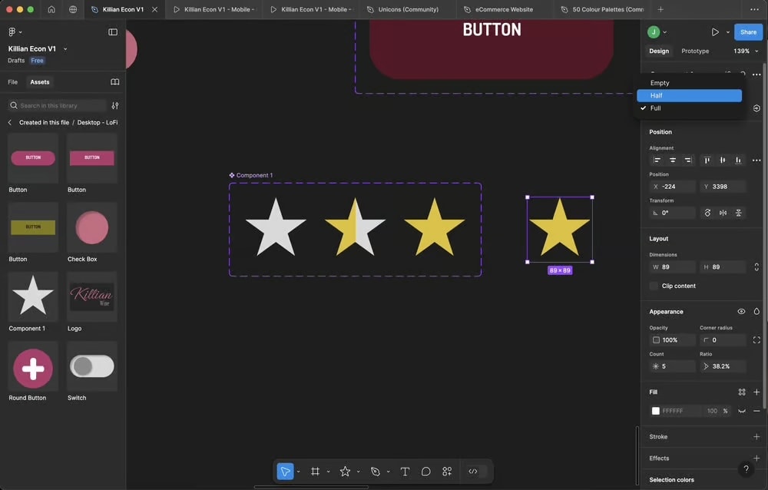The height and width of the screenshot is (490, 768).
Task: Select the Move tool in bottom toolbar
Action: (285, 472)
